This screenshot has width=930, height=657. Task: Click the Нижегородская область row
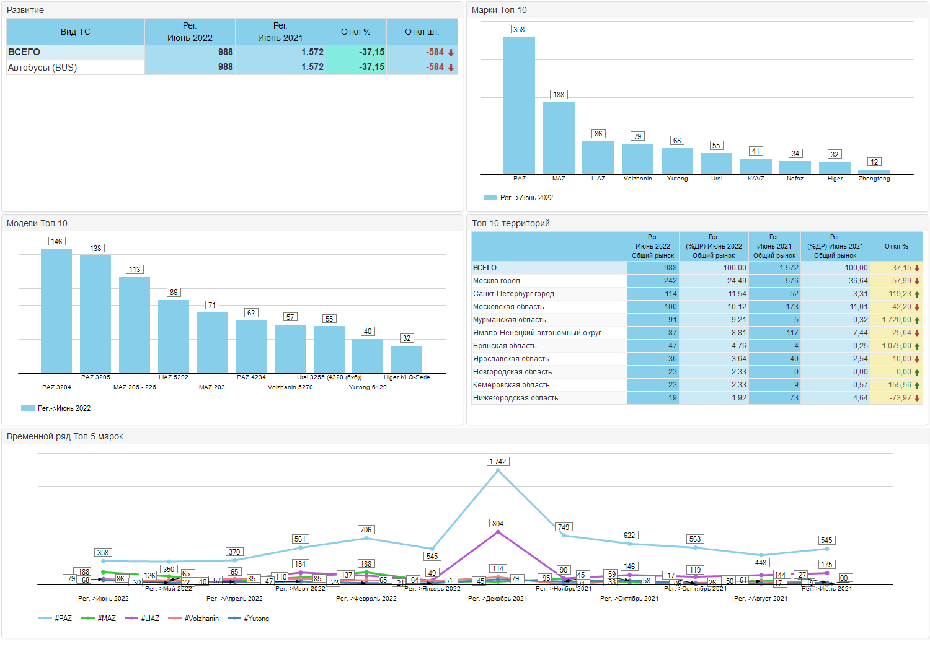697,398
